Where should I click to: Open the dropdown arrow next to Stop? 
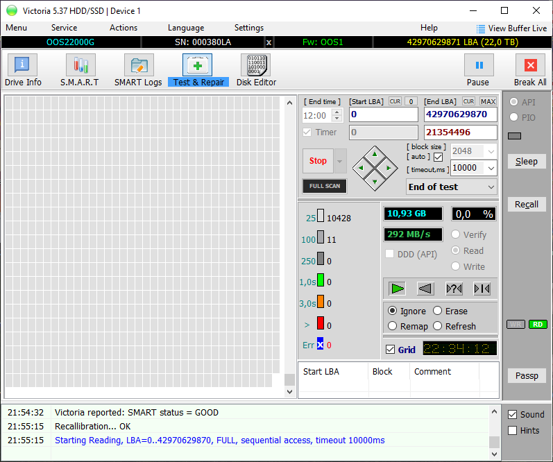(x=340, y=161)
